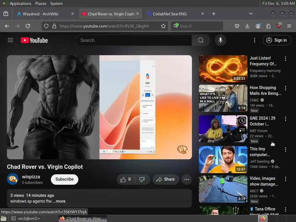Image resolution: width=296 pixels, height=222 pixels.
Task: Open tracking protection shield icon
Action: 46,26
